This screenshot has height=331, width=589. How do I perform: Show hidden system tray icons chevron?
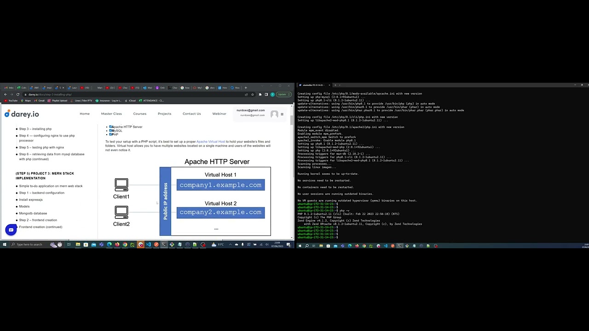click(230, 244)
